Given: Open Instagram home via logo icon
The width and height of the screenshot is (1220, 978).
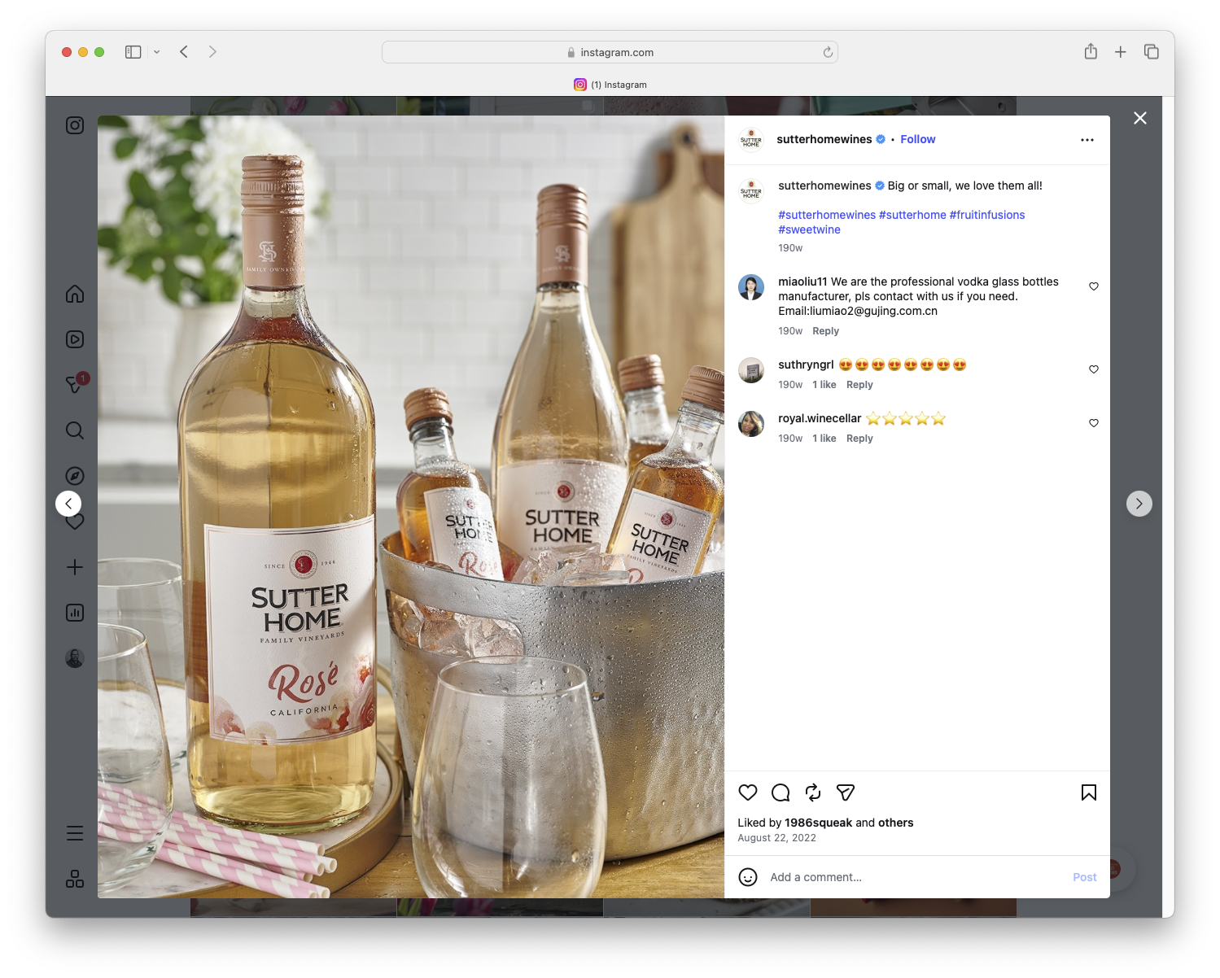Looking at the screenshot, I should 75,125.
